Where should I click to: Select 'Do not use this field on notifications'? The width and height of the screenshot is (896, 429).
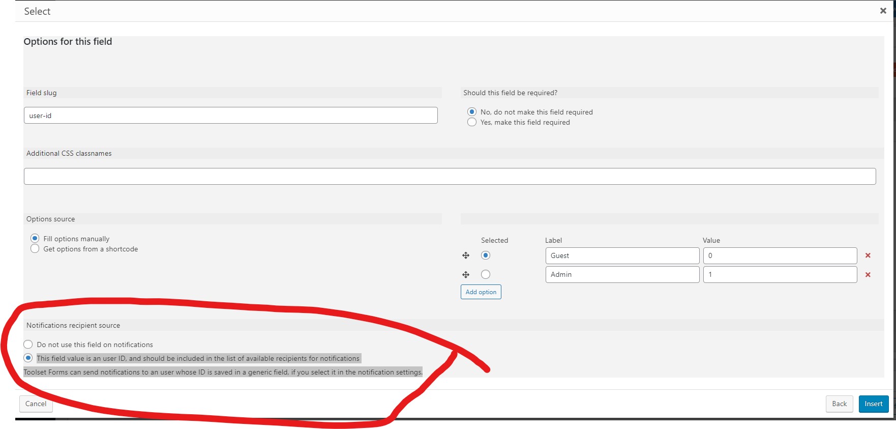[28, 345]
